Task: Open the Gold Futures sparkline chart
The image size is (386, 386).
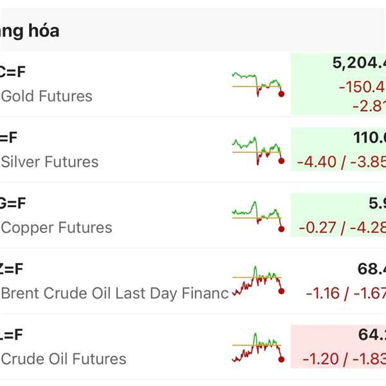Action: point(258,84)
